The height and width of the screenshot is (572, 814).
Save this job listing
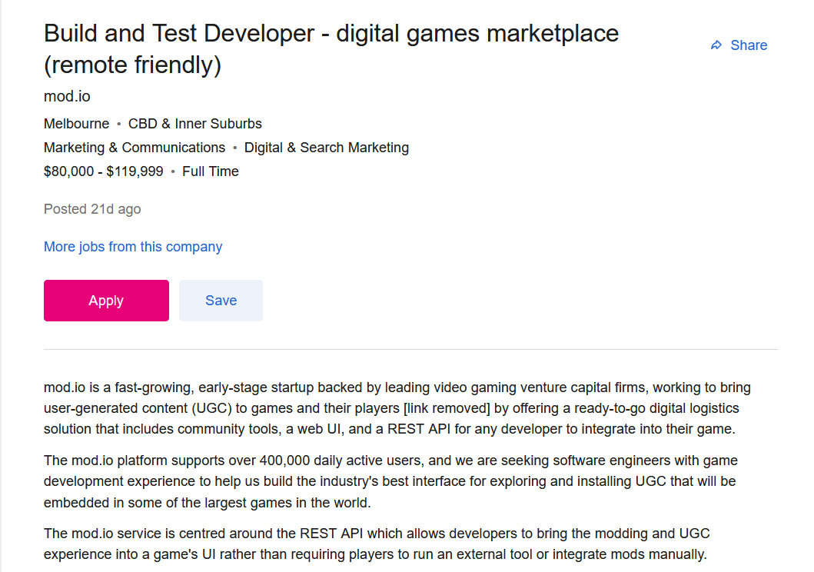[x=221, y=300]
